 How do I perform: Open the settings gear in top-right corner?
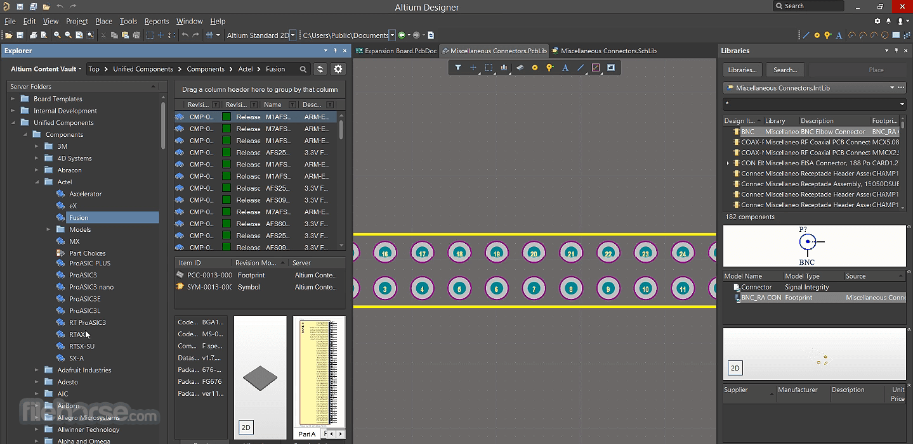pos(877,21)
